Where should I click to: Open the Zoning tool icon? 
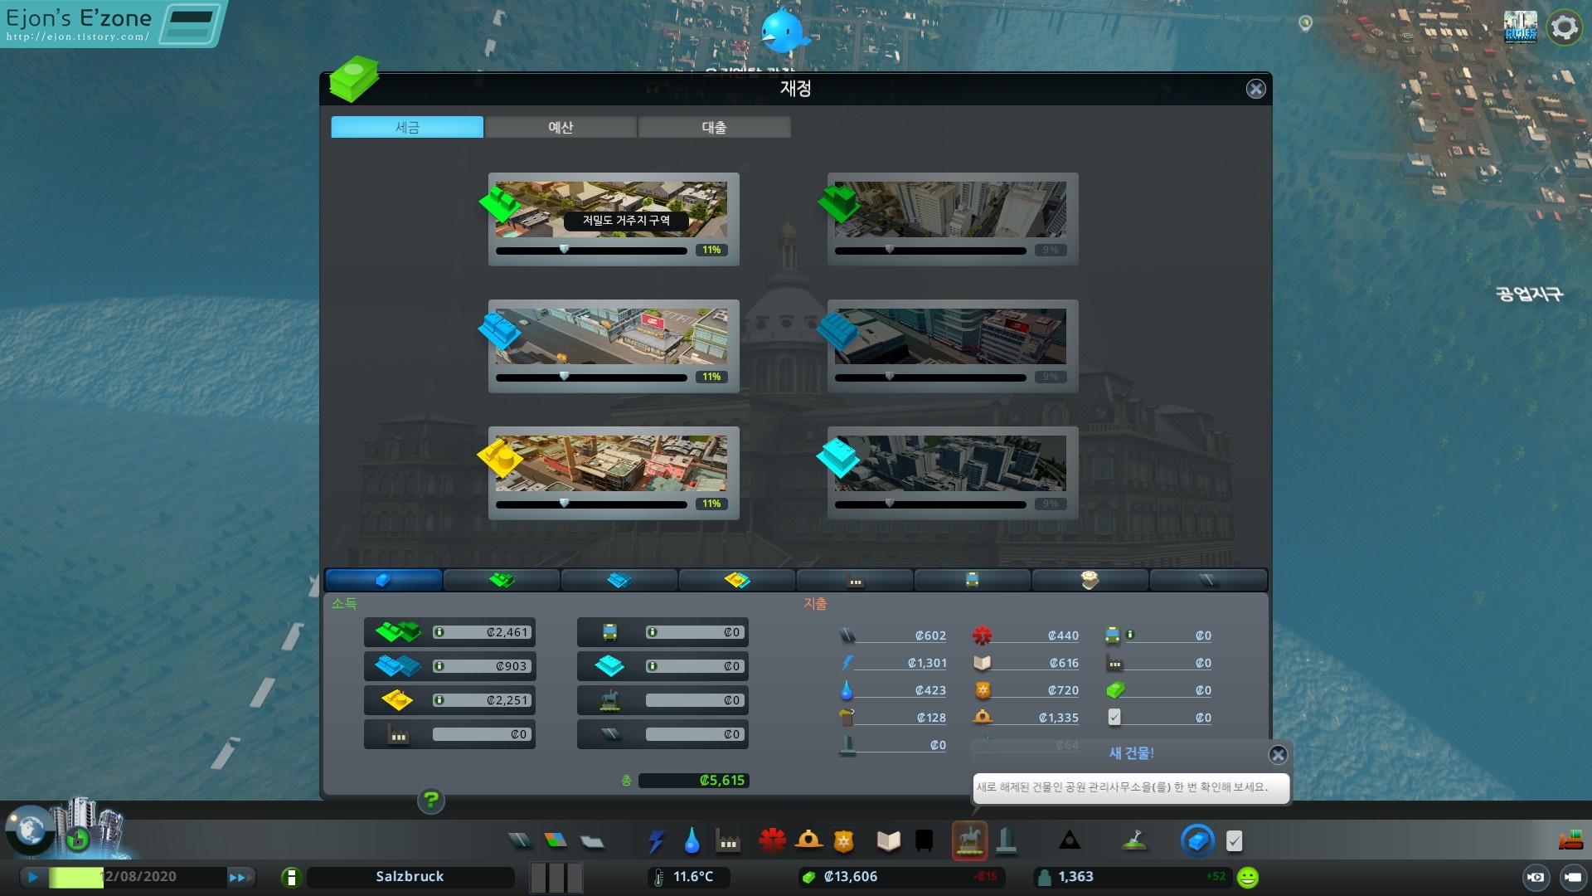(556, 841)
